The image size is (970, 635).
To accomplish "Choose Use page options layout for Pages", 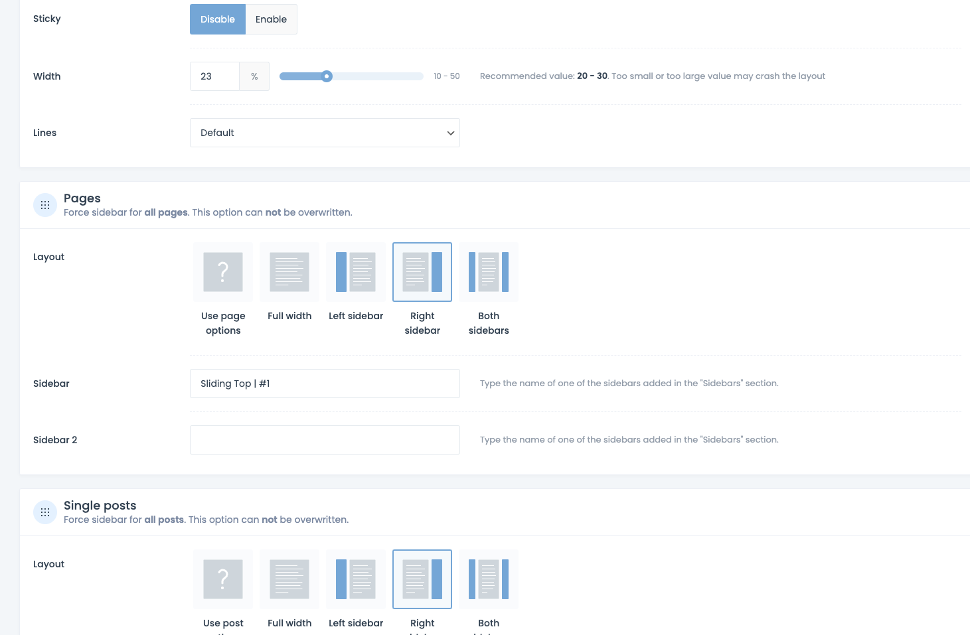I will (x=223, y=272).
